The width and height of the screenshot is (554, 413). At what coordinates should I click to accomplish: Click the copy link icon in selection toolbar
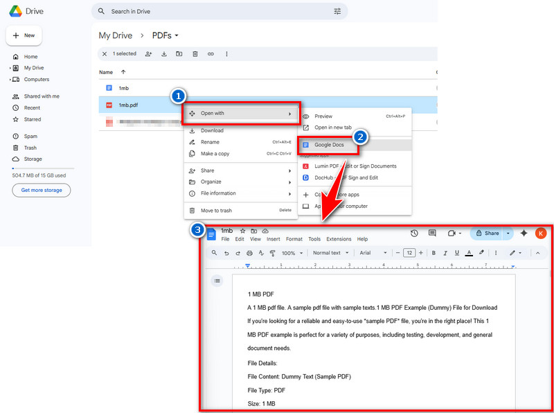211,54
